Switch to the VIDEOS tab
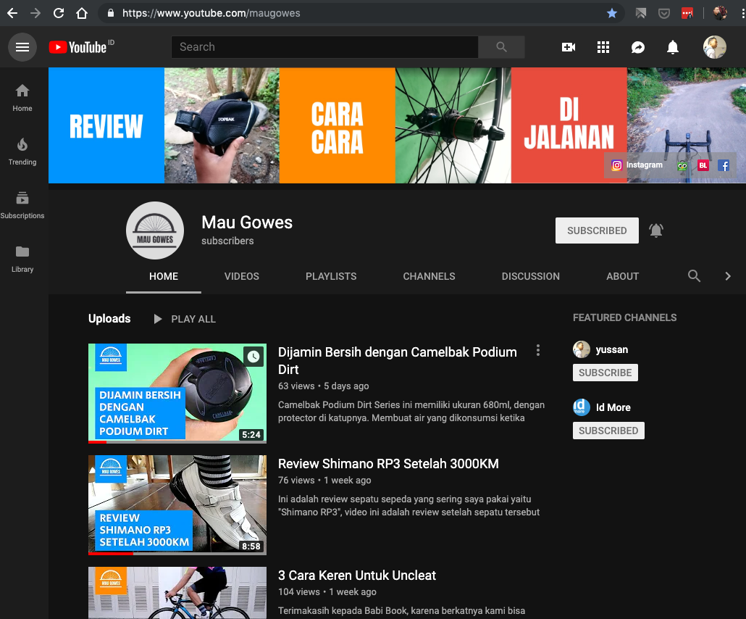 pyautogui.click(x=242, y=276)
